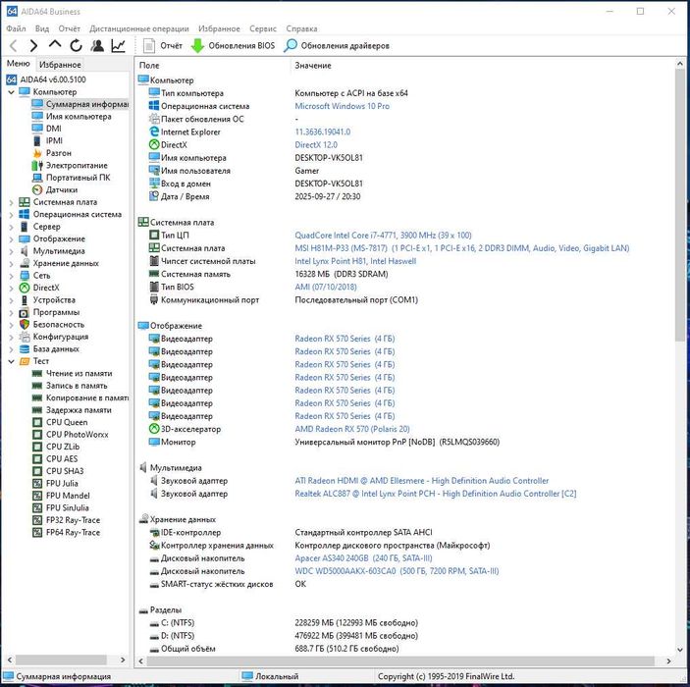This screenshot has width=690, height=687.
Task: Expand the Хранение данных tree node
Action: [12, 264]
